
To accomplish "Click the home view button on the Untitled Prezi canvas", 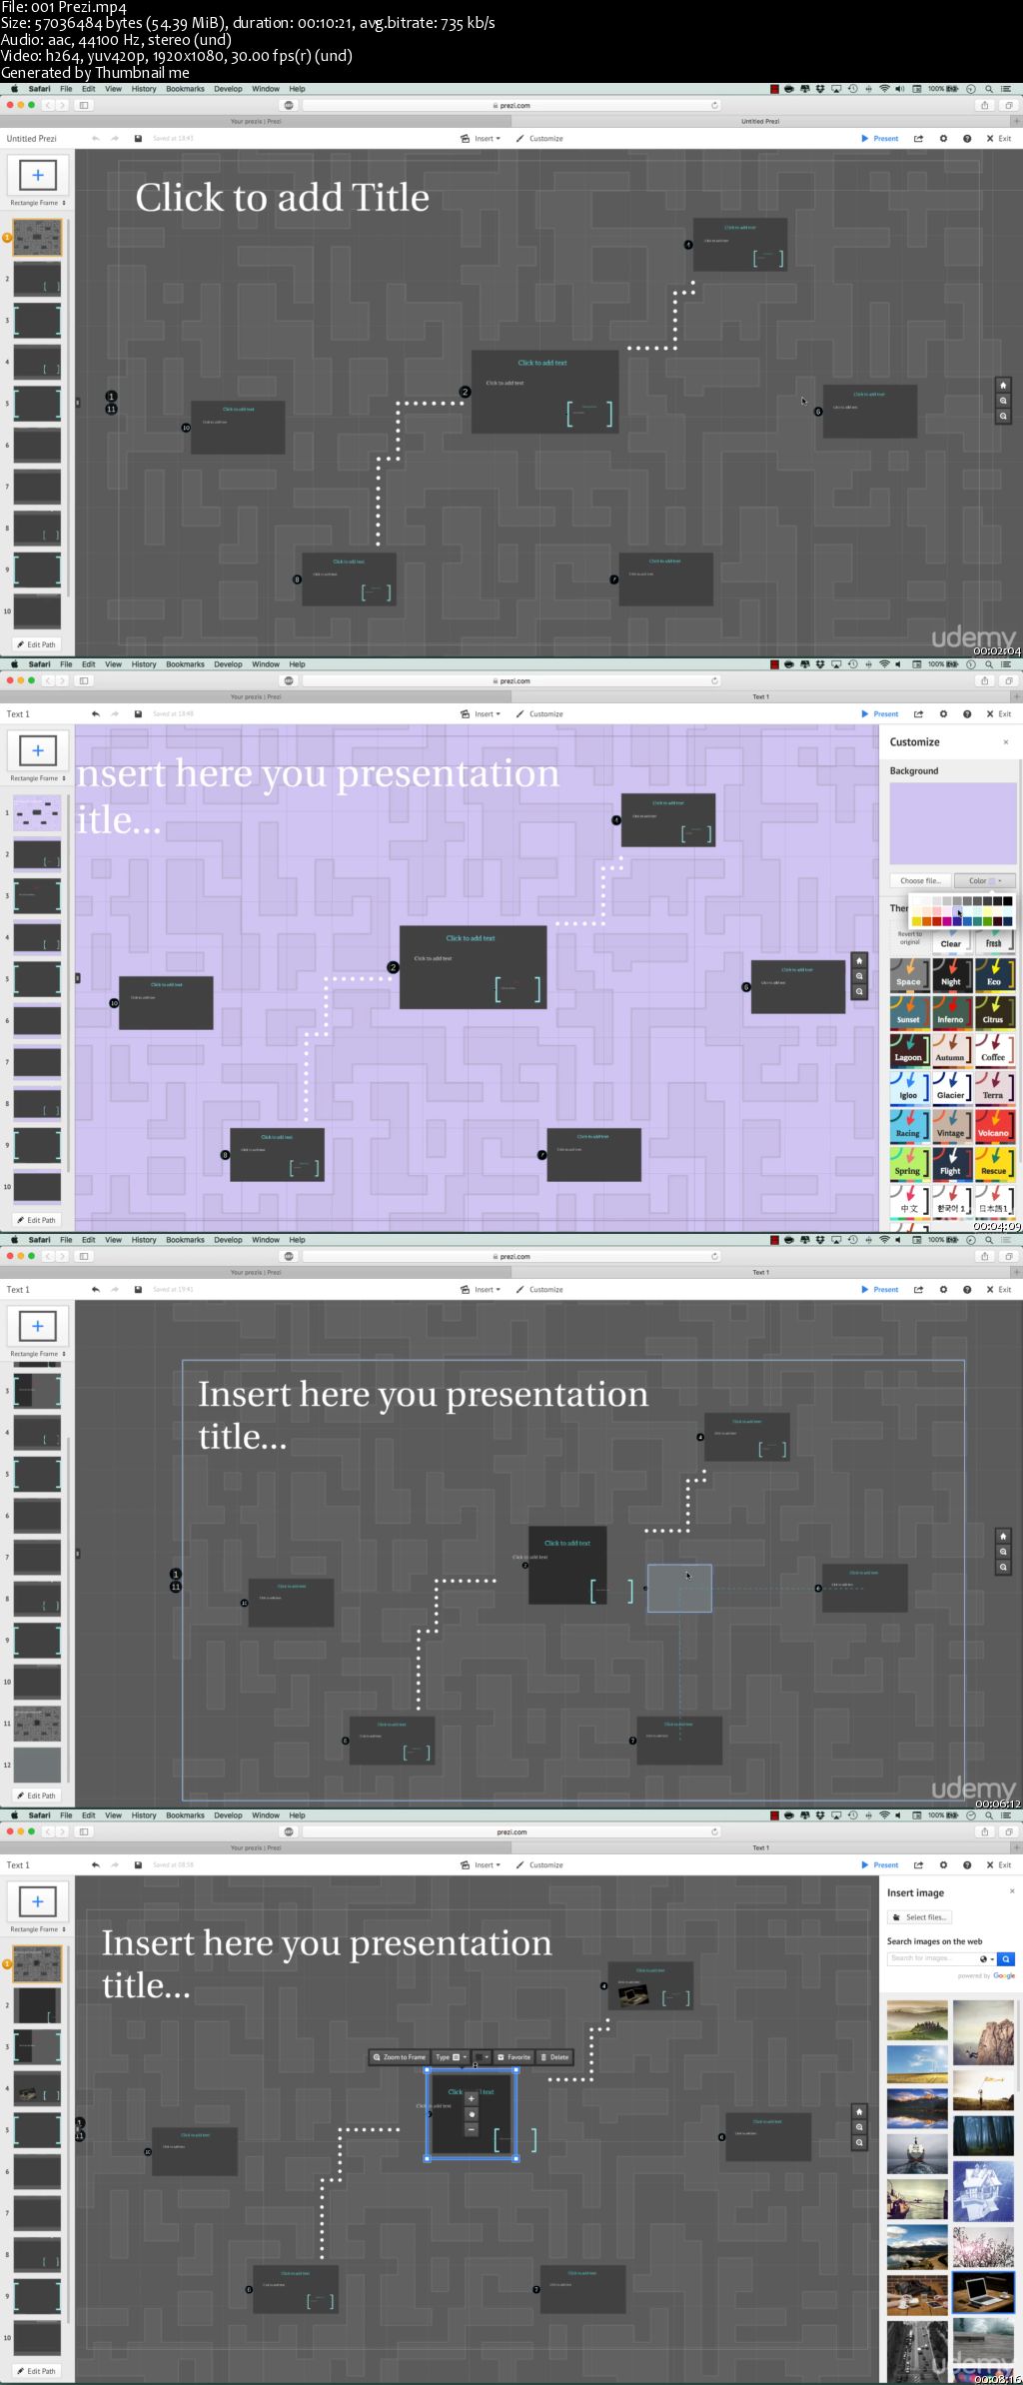I will pyautogui.click(x=1004, y=385).
